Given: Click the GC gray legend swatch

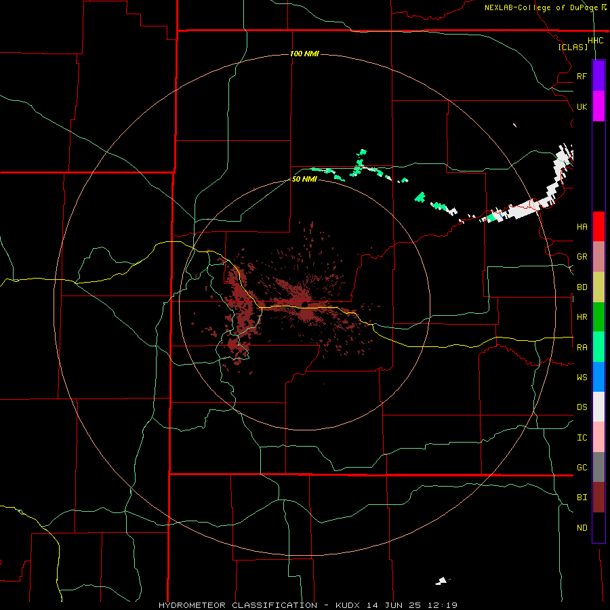Looking at the screenshot, I should point(598,467).
